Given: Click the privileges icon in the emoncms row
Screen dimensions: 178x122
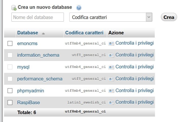Looking at the screenshot, I should 111,43.
